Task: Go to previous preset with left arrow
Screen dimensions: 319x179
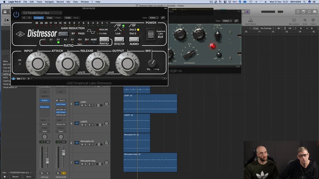Action: pyautogui.click(x=24, y=18)
